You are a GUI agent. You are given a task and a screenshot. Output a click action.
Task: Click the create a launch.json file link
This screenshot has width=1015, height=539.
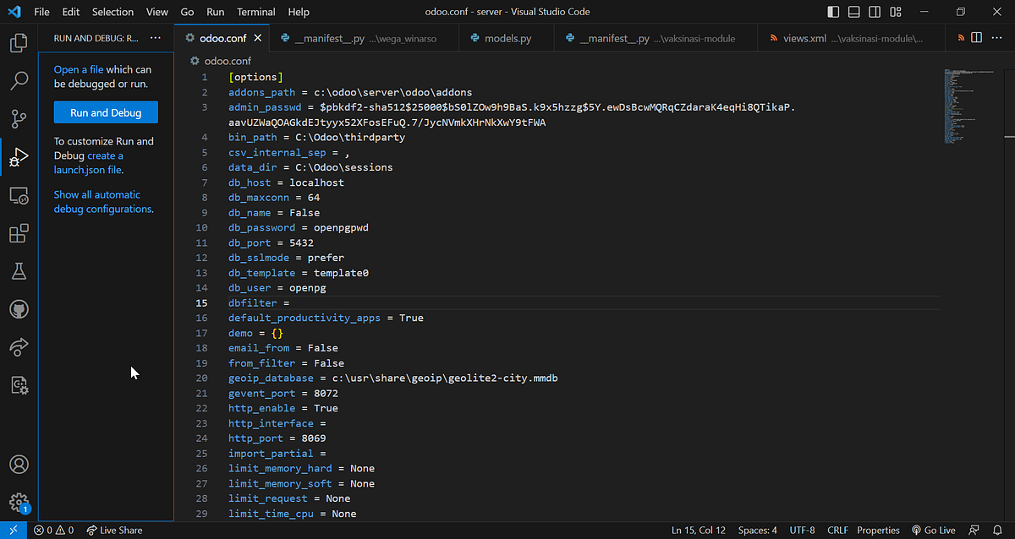[x=87, y=169]
